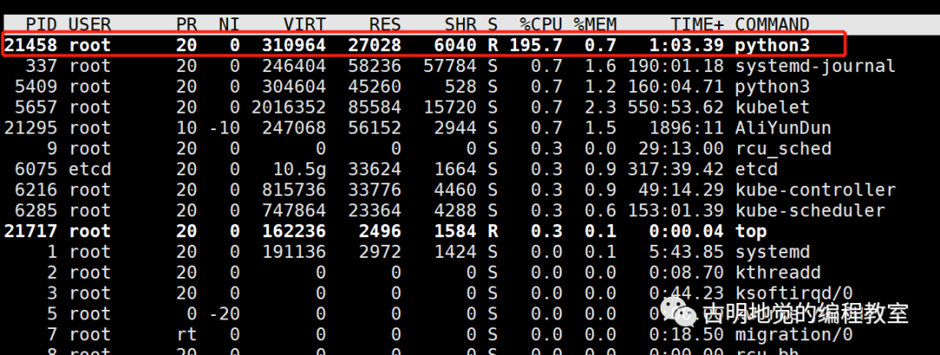The width and height of the screenshot is (940, 355).
Task: Click the 2016352 VIRT value
Action: coord(289,108)
